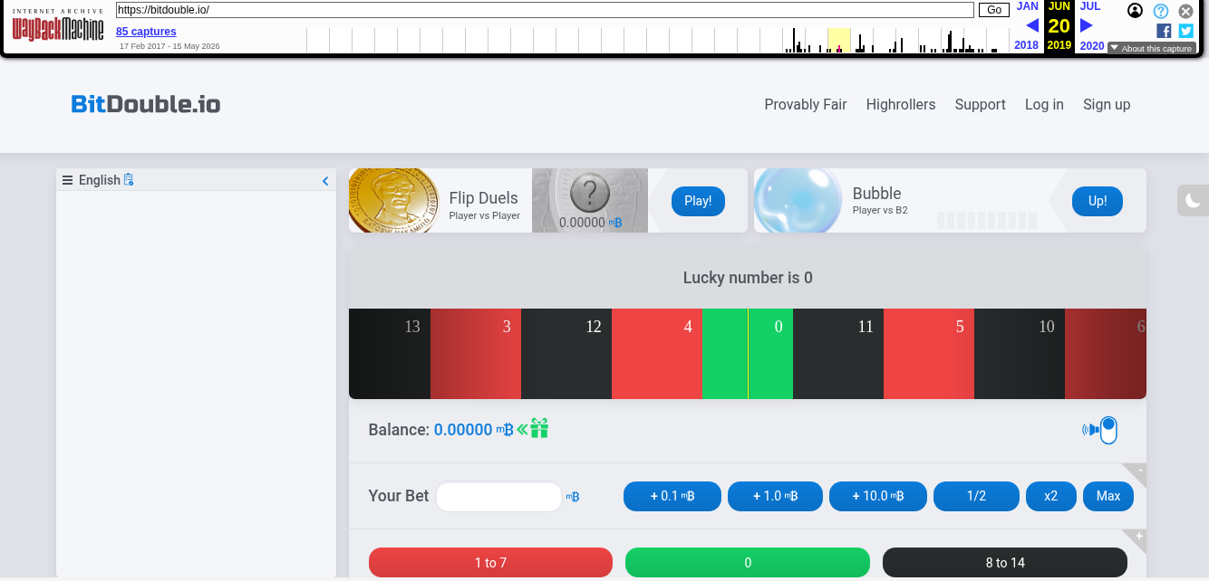The height and width of the screenshot is (581, 1209).
Task: Halve the bet with the 1/2 button
Action: pyautogui.click(x=976, y=496)
